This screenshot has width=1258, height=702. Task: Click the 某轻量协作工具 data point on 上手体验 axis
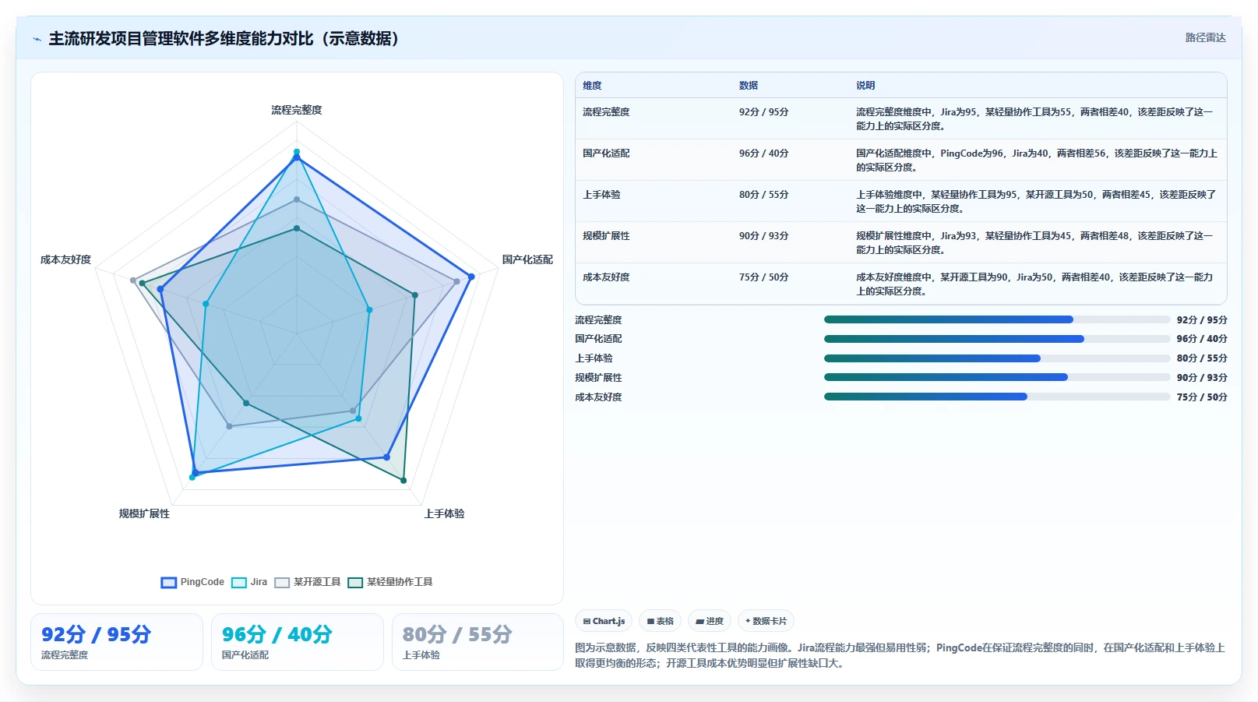click(403, 481)
